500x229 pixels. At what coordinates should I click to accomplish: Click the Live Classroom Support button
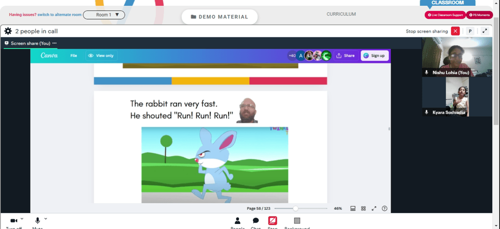coord(445,15)
